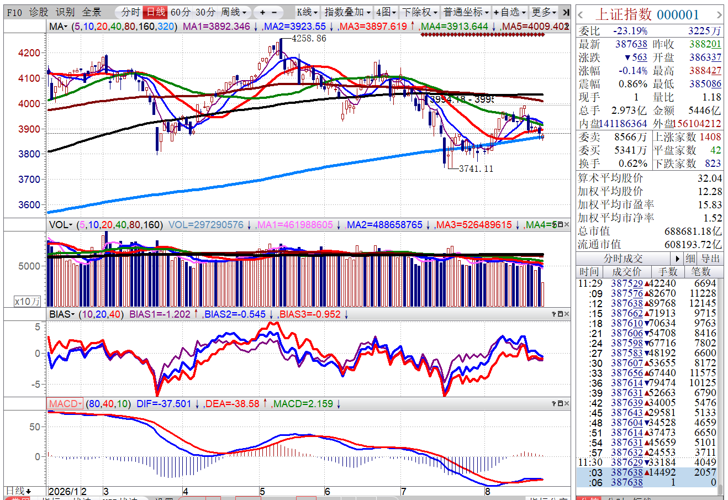Screen dimensions: 728x500
Task: Click the zoom-in plus button in toolbar
Action: coord(262,12)
